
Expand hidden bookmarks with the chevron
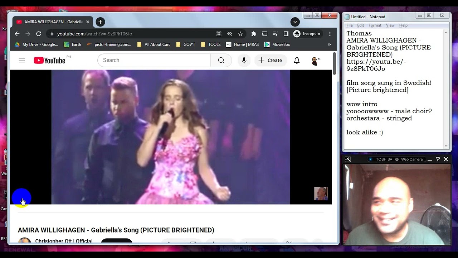click(329, 44)
